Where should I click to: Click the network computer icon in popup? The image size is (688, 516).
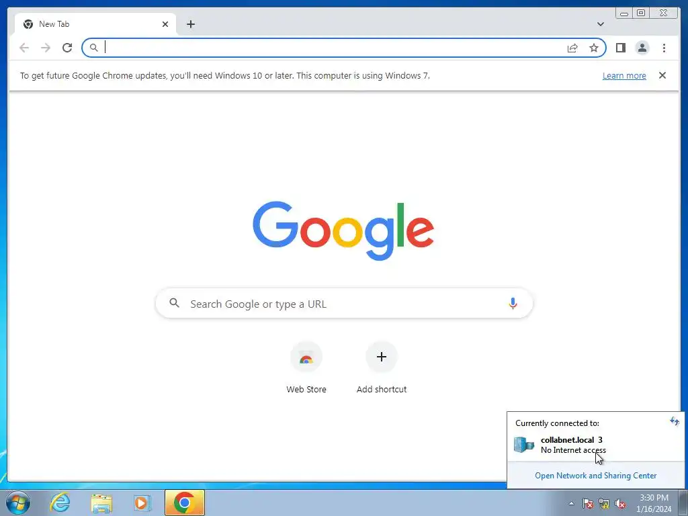[x=524, y=445]
